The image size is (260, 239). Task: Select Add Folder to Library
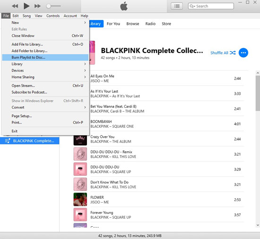[45, 51]
